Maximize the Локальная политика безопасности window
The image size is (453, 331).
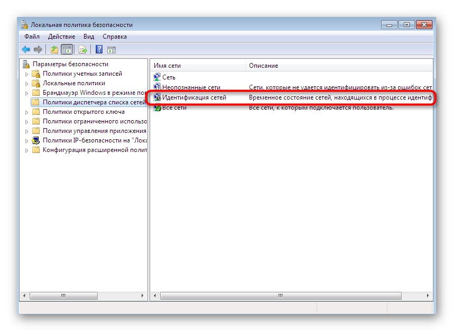(x=406, y=25)
